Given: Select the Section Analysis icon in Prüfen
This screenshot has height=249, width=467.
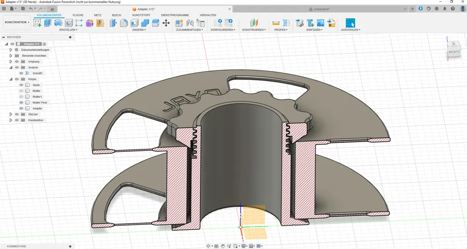Looking at the screenshot, I should pyautogui.click(x=286, y=23).
